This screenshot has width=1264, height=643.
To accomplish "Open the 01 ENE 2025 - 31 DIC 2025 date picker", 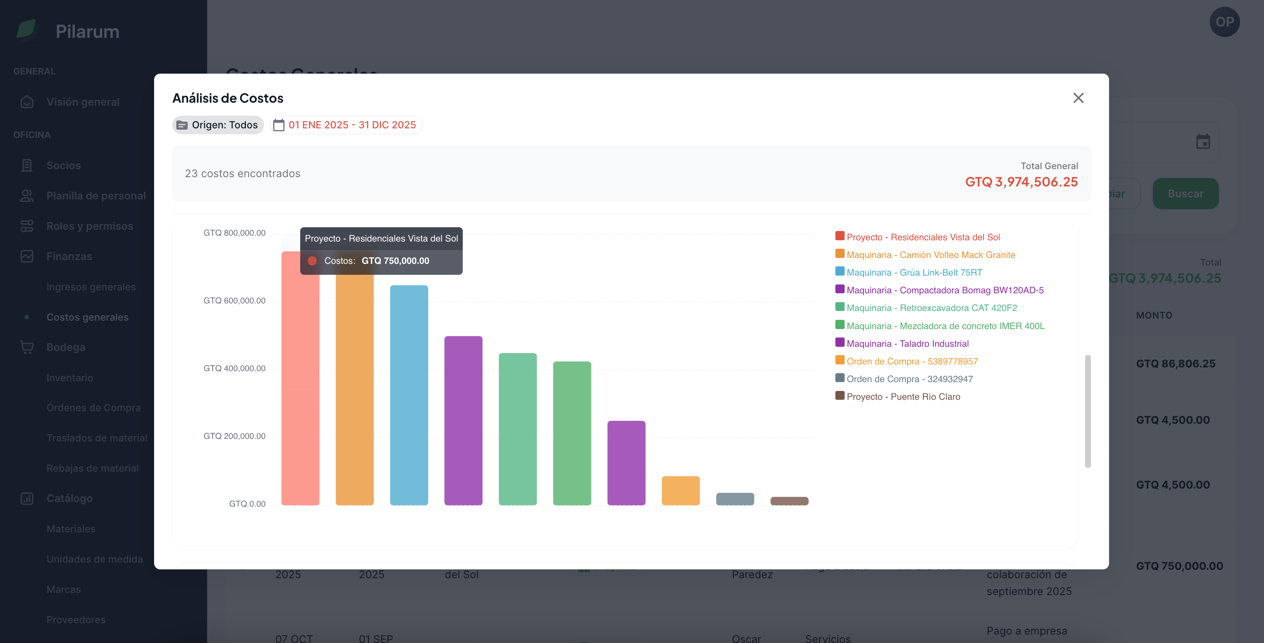I will [x=352, y=125].
